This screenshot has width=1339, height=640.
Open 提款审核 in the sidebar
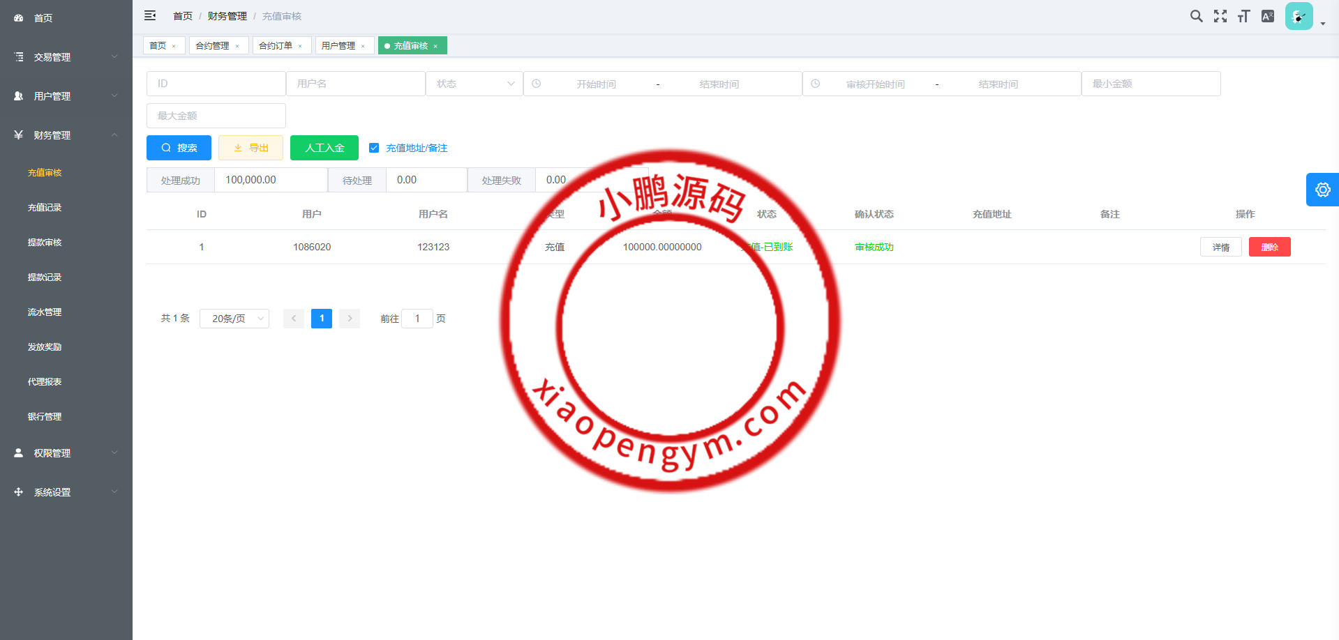[x=45, y=243]
